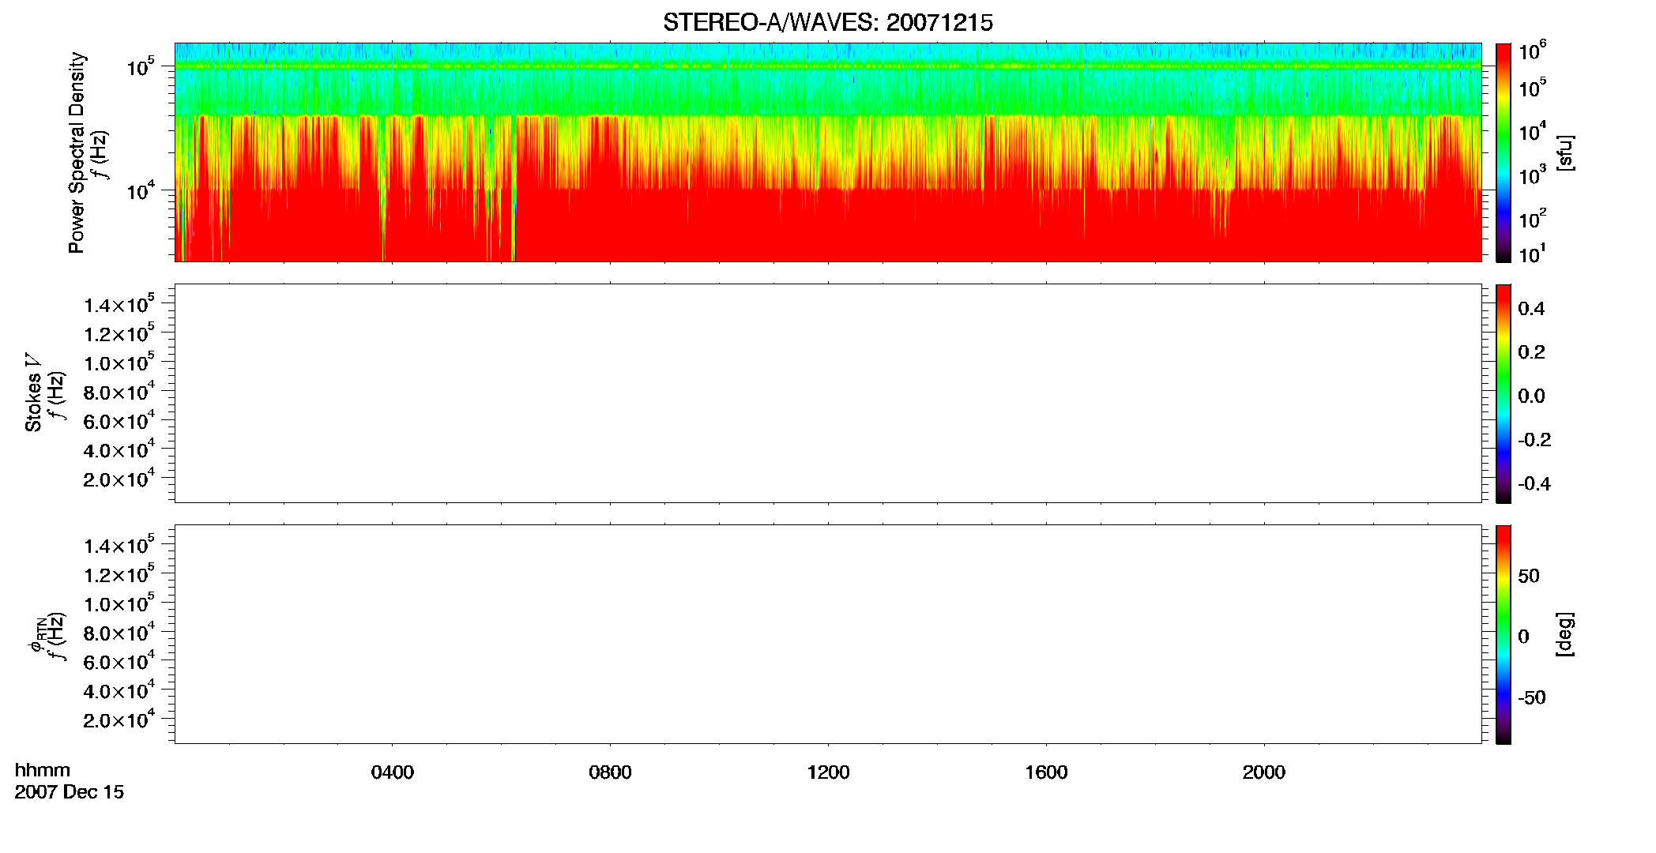Click the Stokes V color bar
The image size is (1656, 853).
click(x=1504, y=393)
